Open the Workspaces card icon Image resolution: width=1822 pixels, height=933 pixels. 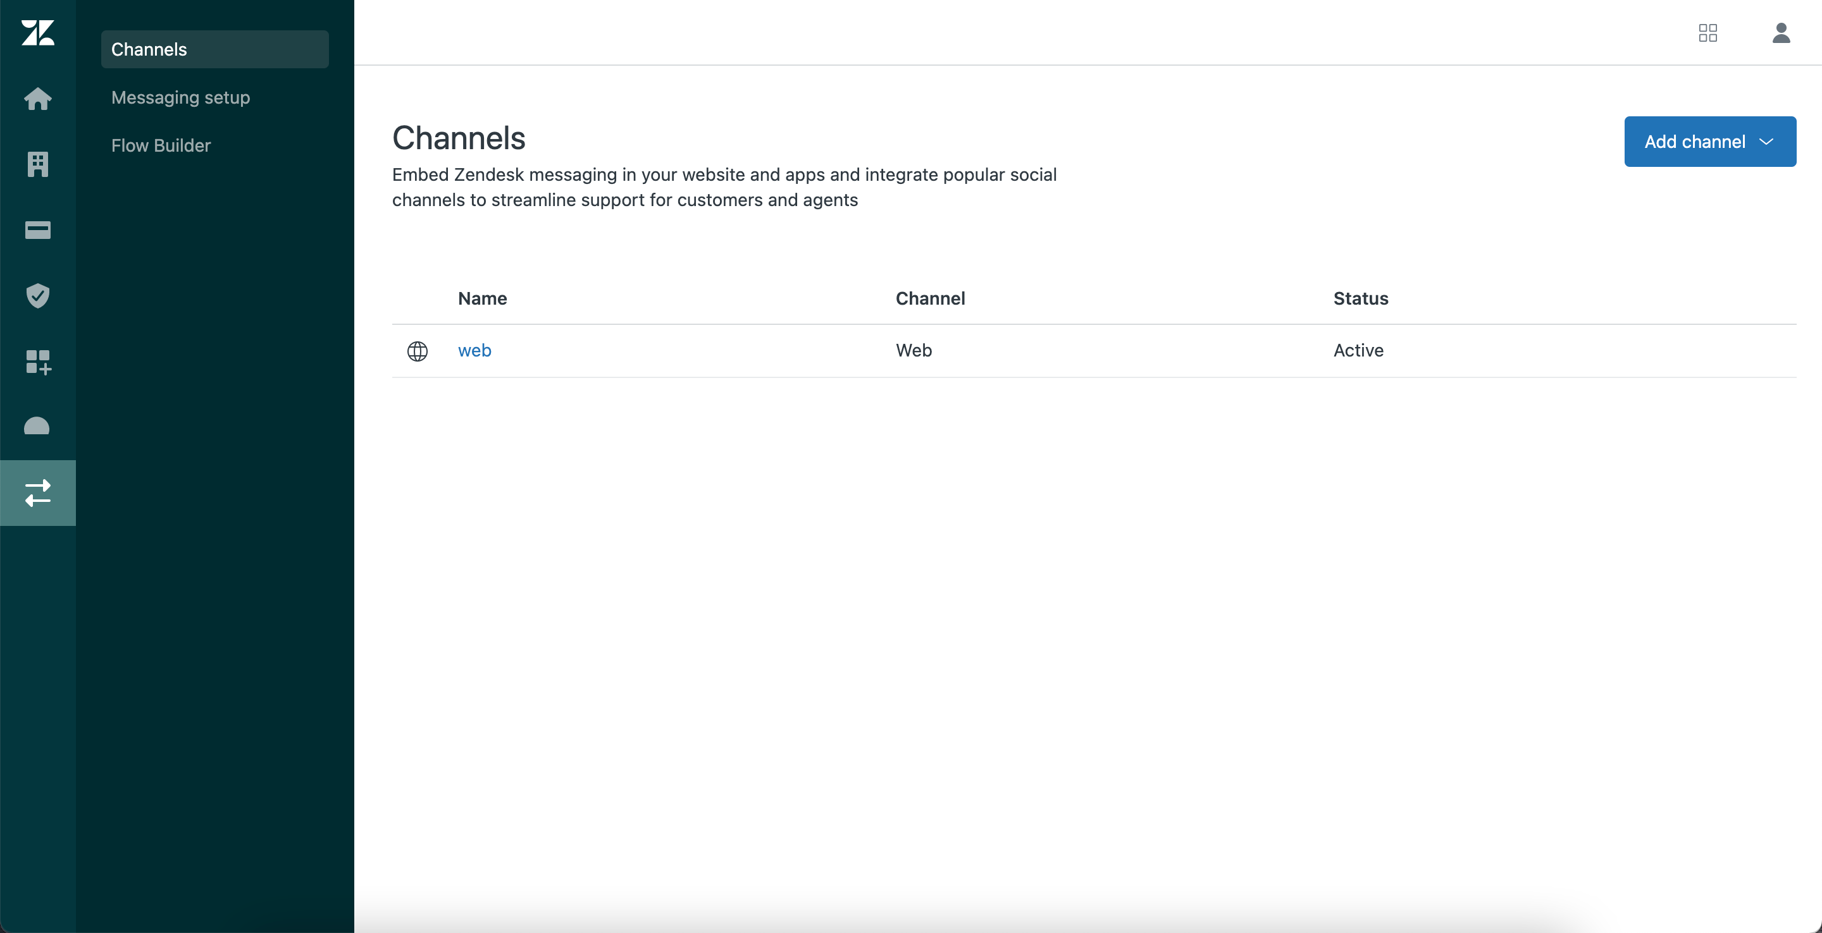pyautogui.click(x=37, y=229)
